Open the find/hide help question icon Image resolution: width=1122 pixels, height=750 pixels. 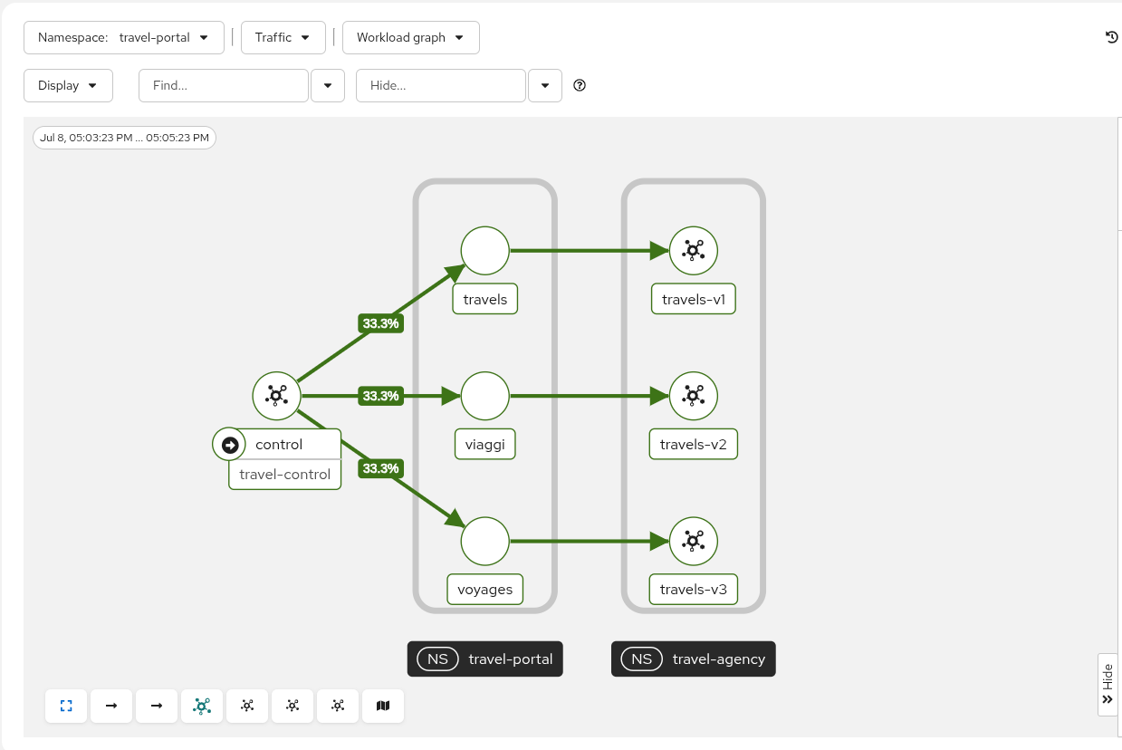tap(580, 85)
